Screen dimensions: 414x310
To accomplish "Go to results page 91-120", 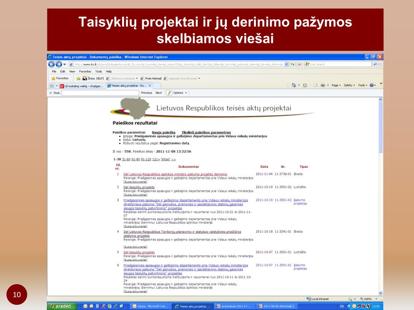I will click(x=146, y=159).
